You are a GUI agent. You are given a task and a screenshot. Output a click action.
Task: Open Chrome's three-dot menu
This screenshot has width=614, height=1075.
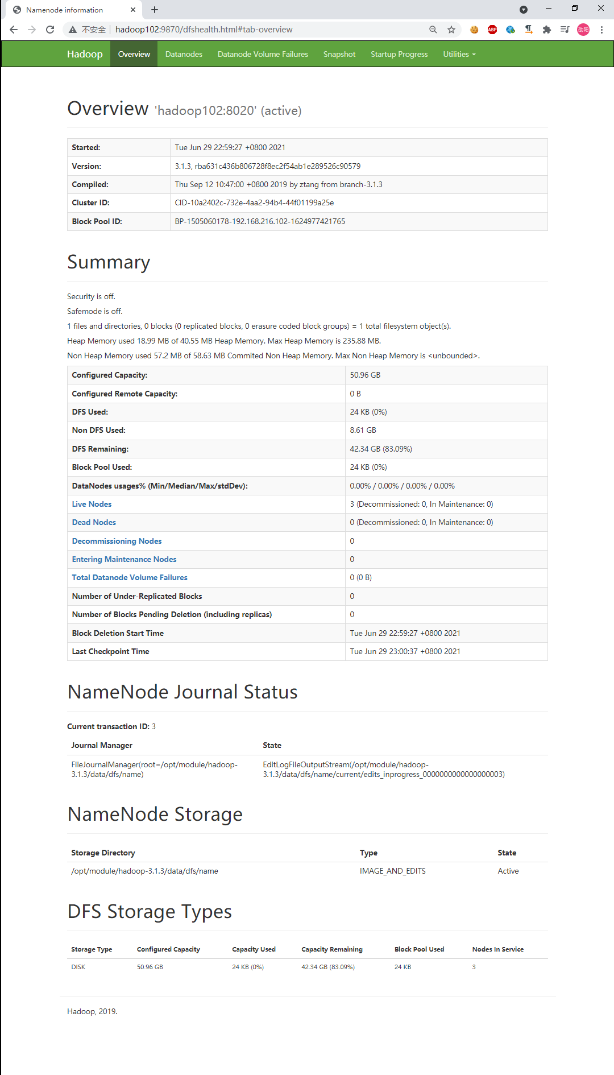click(x=601, y=30)
